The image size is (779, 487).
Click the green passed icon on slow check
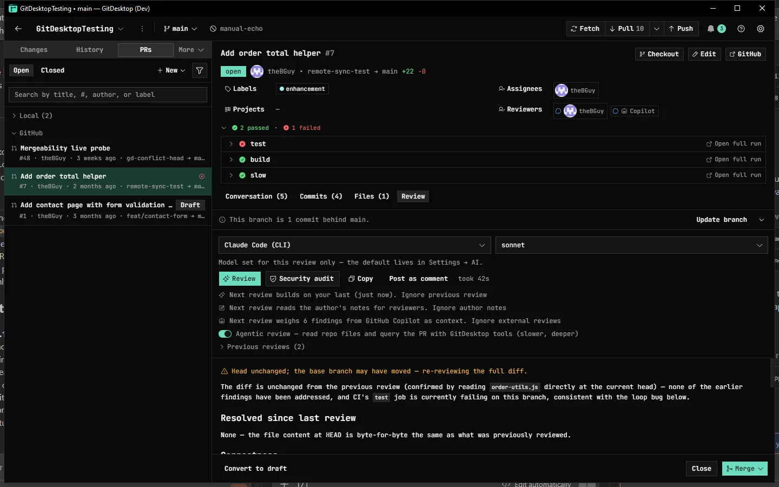[242, 175]
